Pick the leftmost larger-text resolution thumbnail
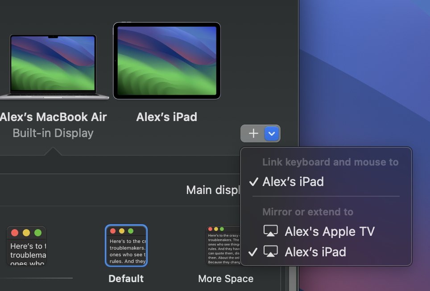430x291 pixels. [x=26, y=246]
